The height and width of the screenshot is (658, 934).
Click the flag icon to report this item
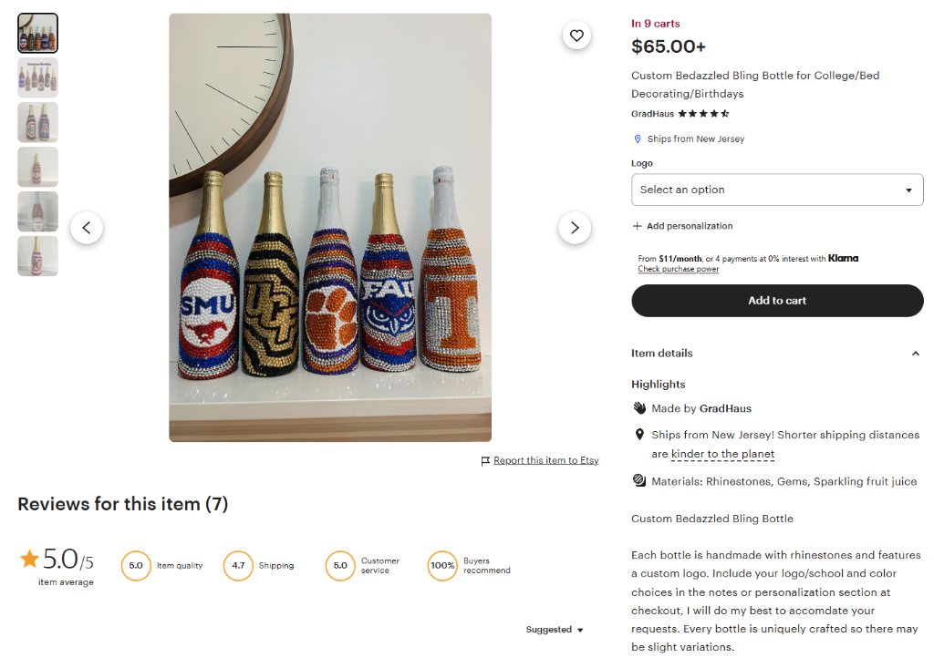pos(487,460)
